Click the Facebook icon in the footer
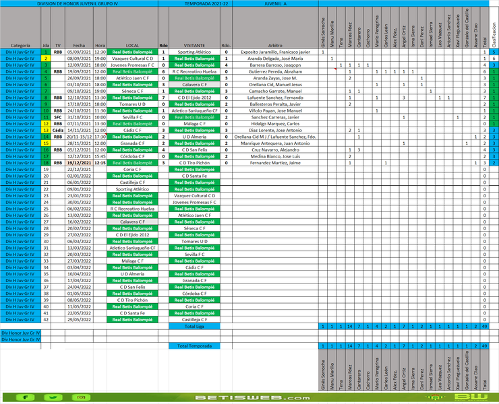The image size is (499, 404). (25, 397)
